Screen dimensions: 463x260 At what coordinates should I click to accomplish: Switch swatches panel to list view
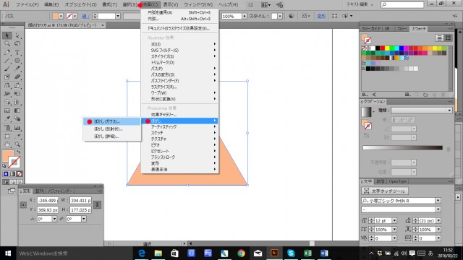(x=439, y=38)
